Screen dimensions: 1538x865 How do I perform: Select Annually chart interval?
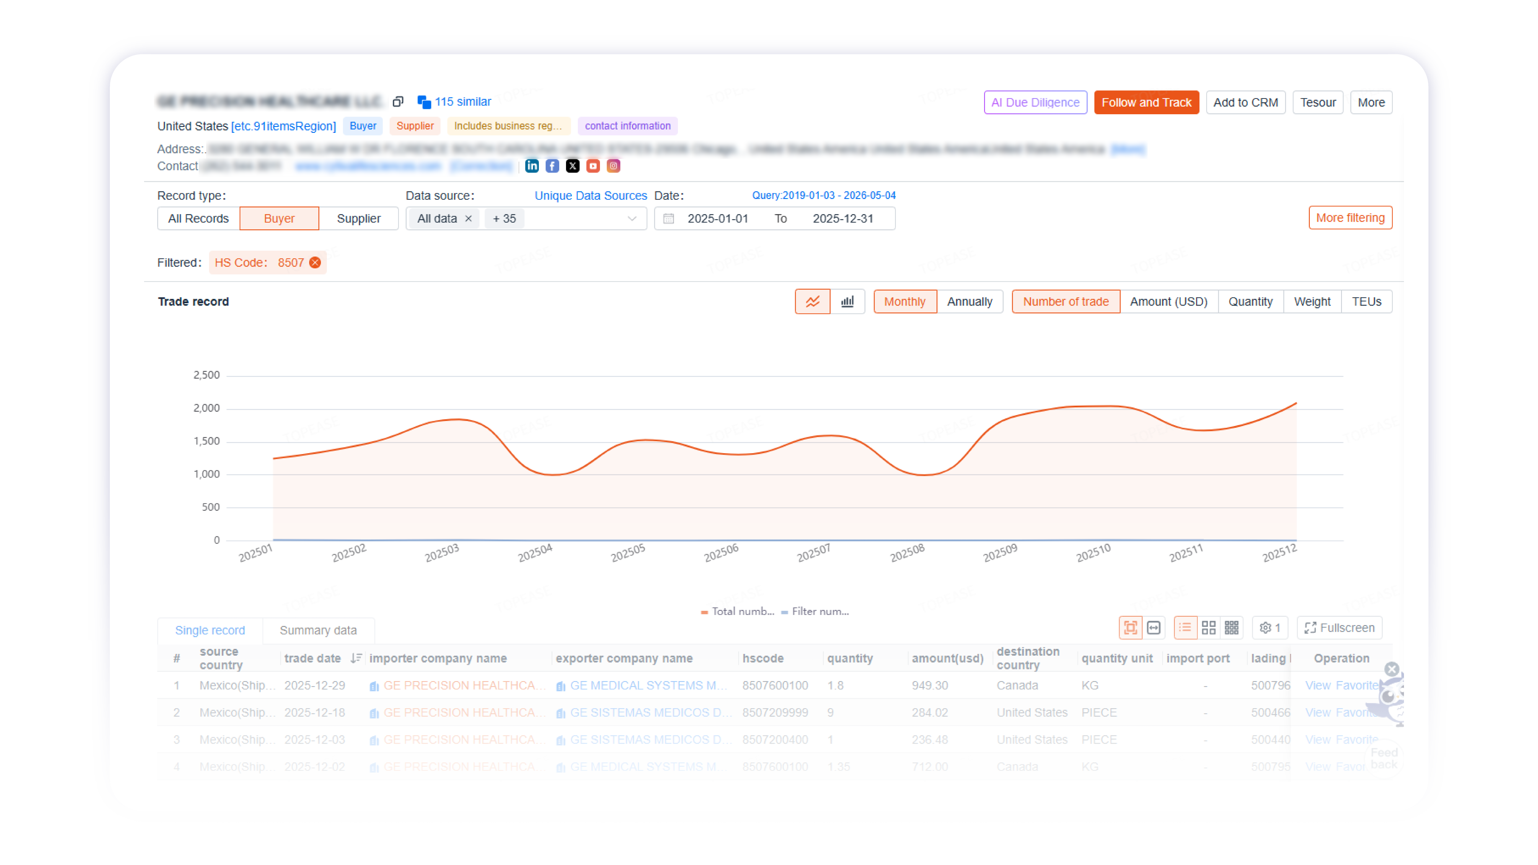(970, 301)
